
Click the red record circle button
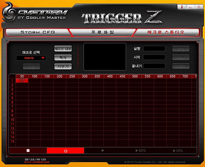click(65, 151)
